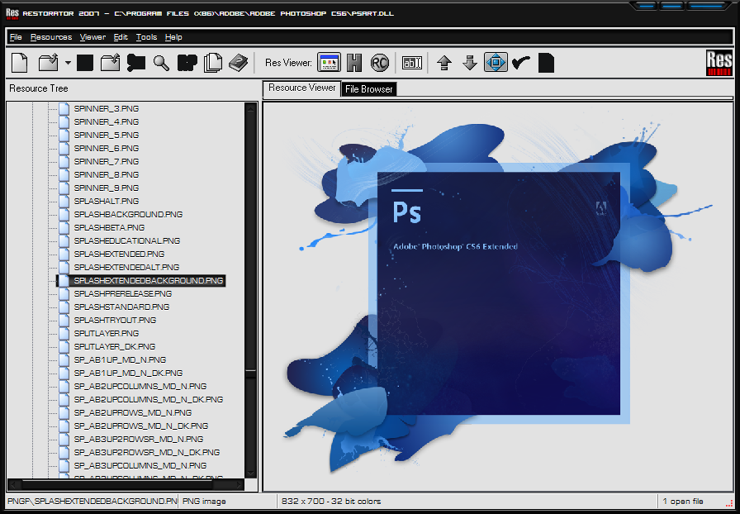Select SP_AB1UP_MD_N_DK.PNG resource

point(128,374)
